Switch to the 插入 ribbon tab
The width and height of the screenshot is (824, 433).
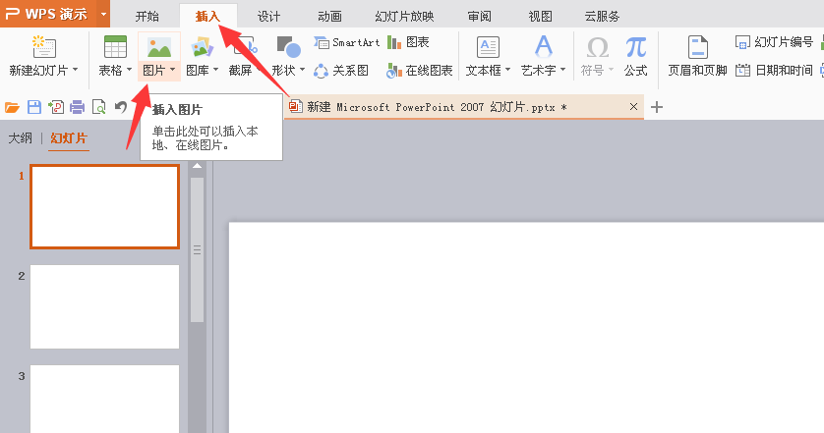tap(208, 17)
